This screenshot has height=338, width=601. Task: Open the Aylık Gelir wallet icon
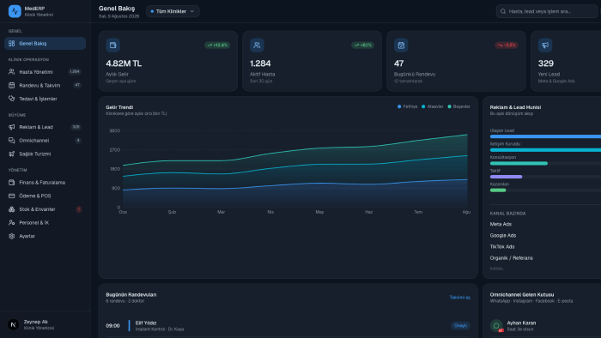pyautogui.click(x=112, y=45)
